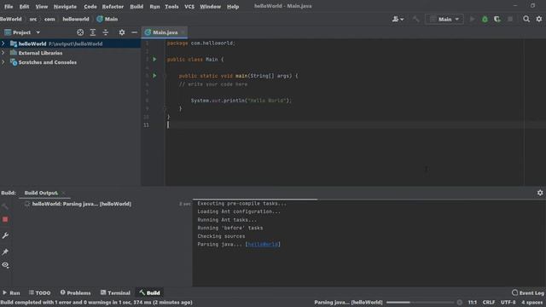Open the Event Log

pos(528,293)
